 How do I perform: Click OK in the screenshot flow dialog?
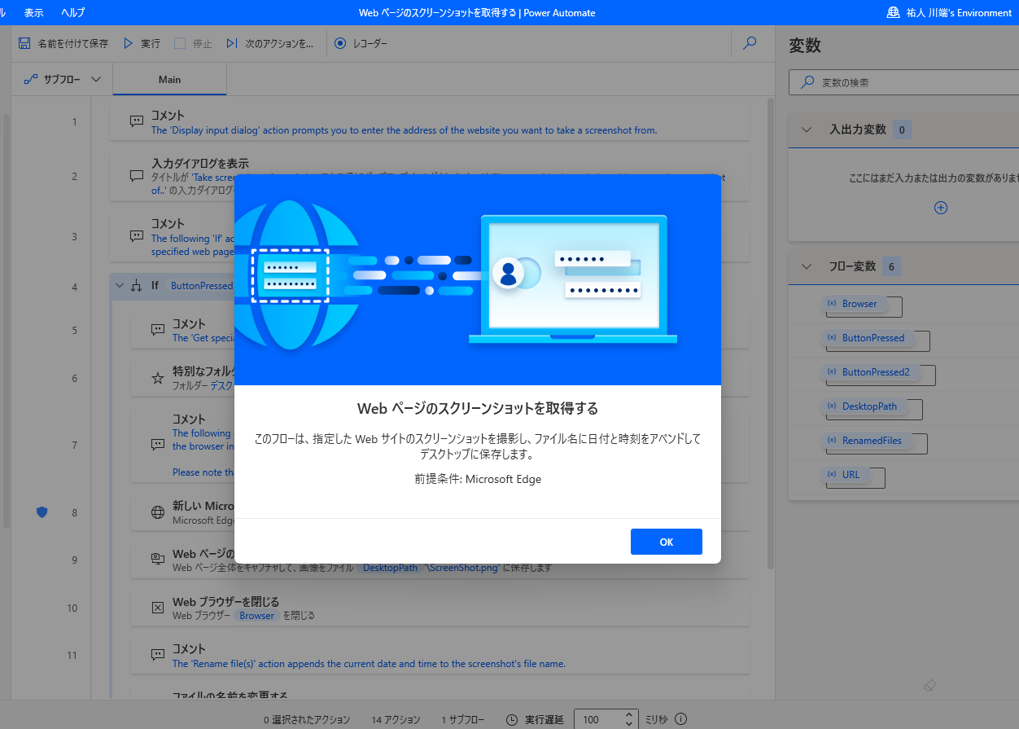[x=666, y=542]
